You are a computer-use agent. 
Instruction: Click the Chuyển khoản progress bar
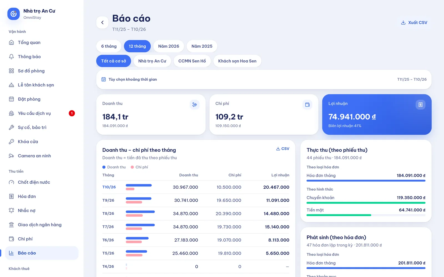coord(366,203)
